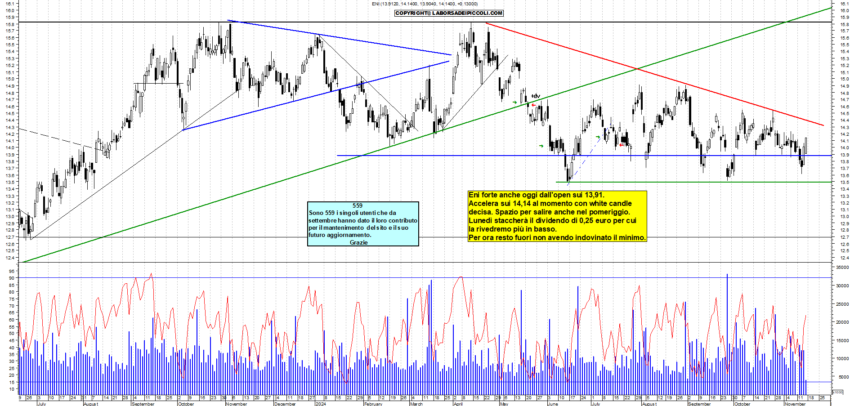Click the tallest blue volume spike bar
The width and height of the screenshot is (850, 406).
click(727, 334)
